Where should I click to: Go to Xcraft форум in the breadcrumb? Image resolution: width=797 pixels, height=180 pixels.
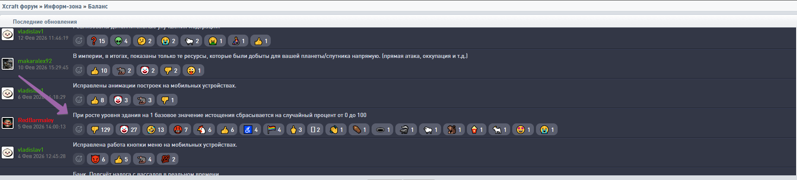[x=19, y=6]
